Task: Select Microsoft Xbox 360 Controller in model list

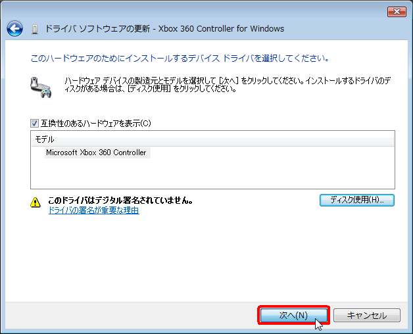Action: 96,153
